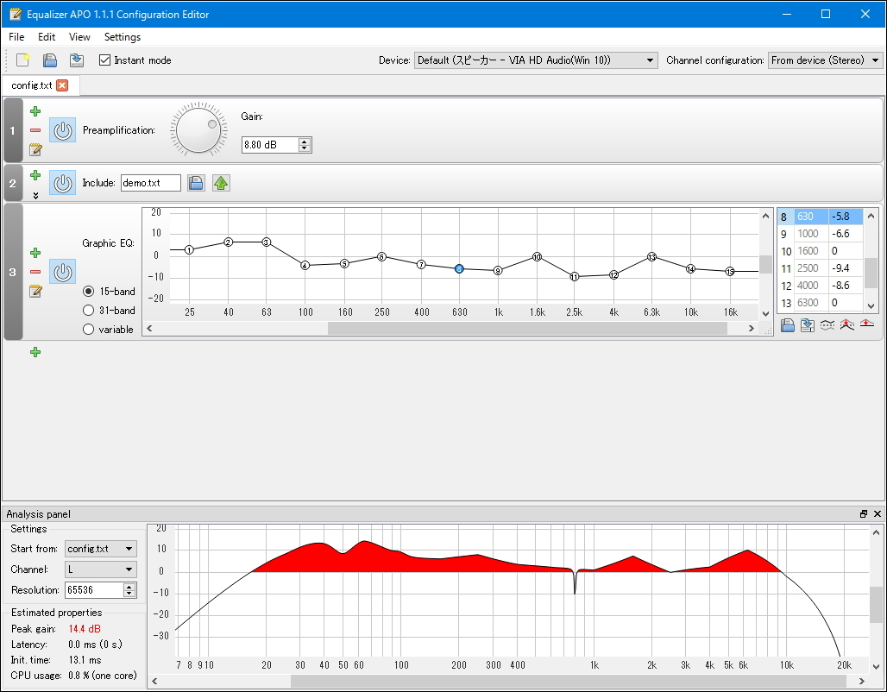This screenshot has width=887, height=692.
Task: Export the graphic EQ response via save icon
Action: [x=808, y=325]
